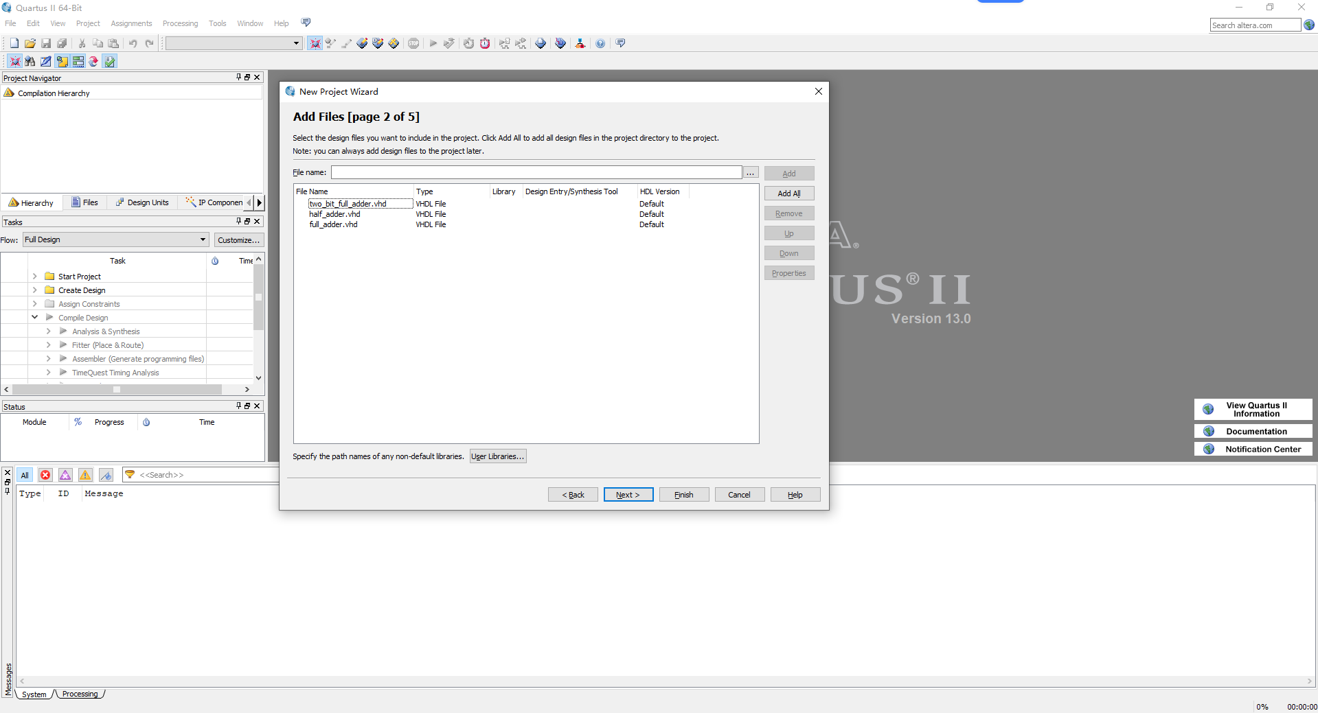
Task: Click the message flag icon in Messages toolbar
Action: pyautogui.click(x=106, y=475)
